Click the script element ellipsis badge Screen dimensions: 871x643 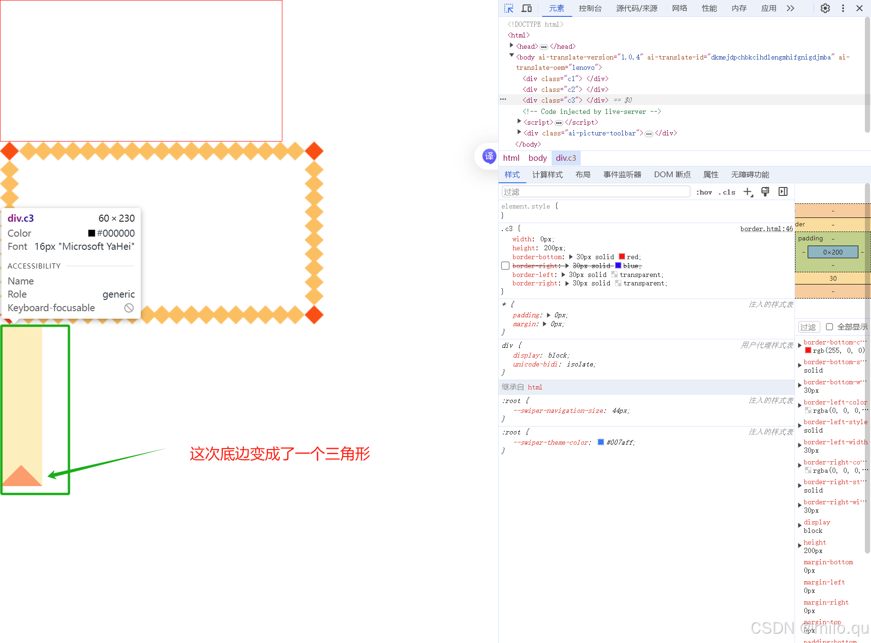pyautogui.click(x=559, y=123)
